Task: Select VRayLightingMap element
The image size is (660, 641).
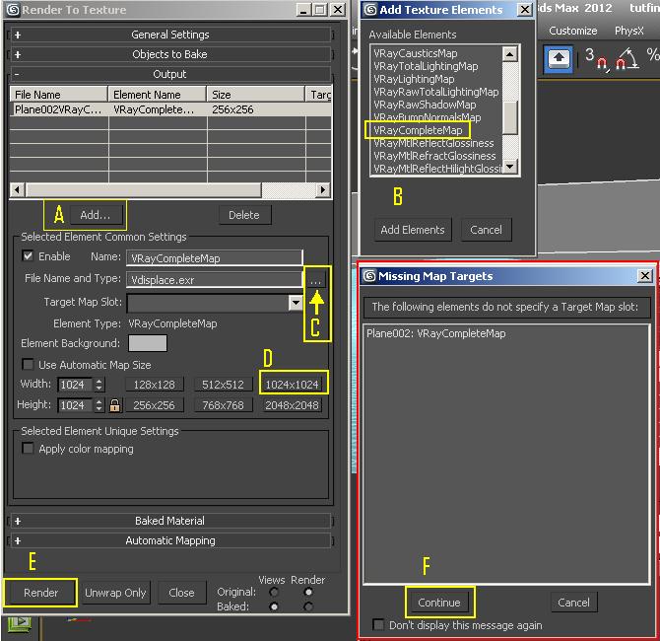Action: pos(414,79)
